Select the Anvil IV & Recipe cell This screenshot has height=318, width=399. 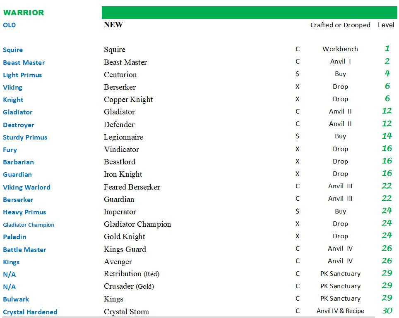(x=340, y=311)
